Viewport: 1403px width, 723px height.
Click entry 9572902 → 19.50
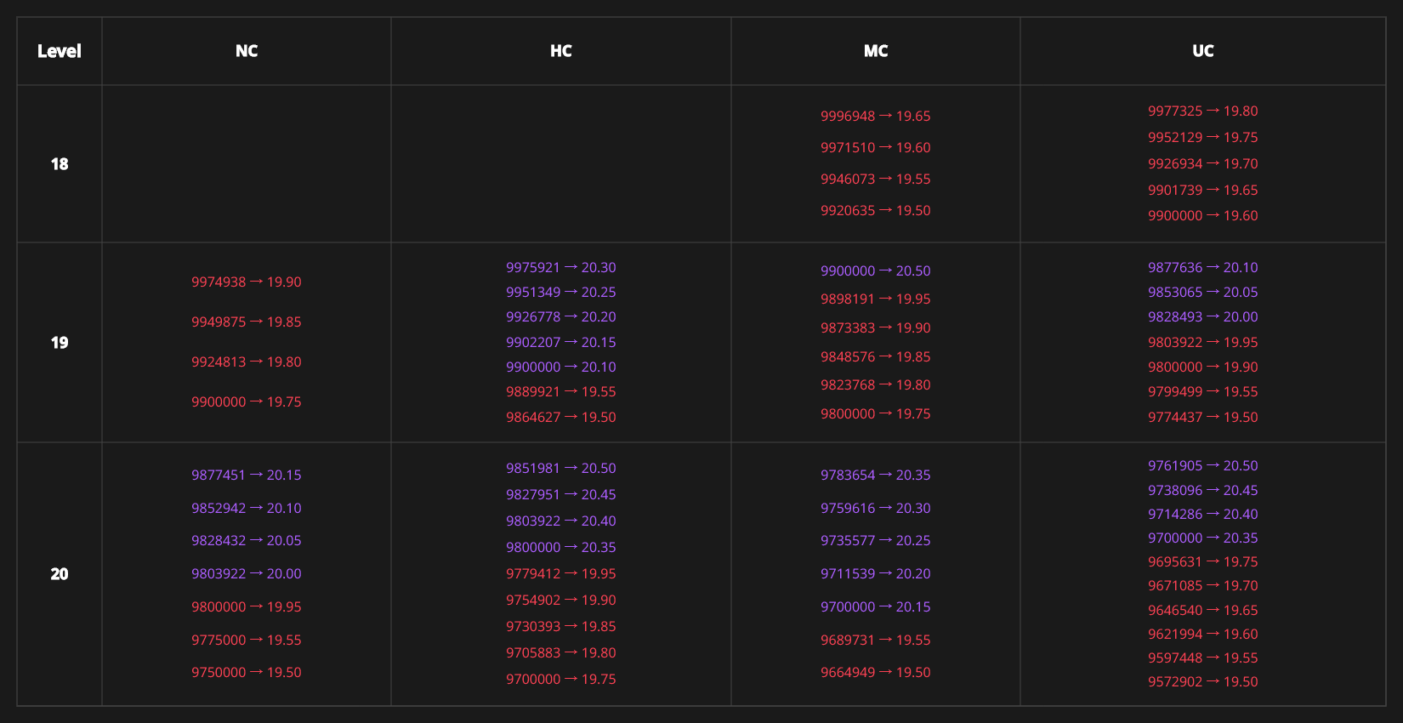[1202, 681]
